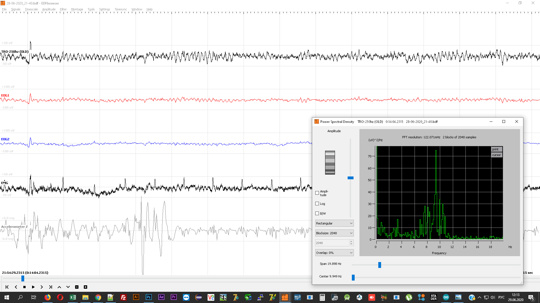The width and height of the screenshot is (540, 303).
Task: Open the Timesync menu
Action: [121, 9]
